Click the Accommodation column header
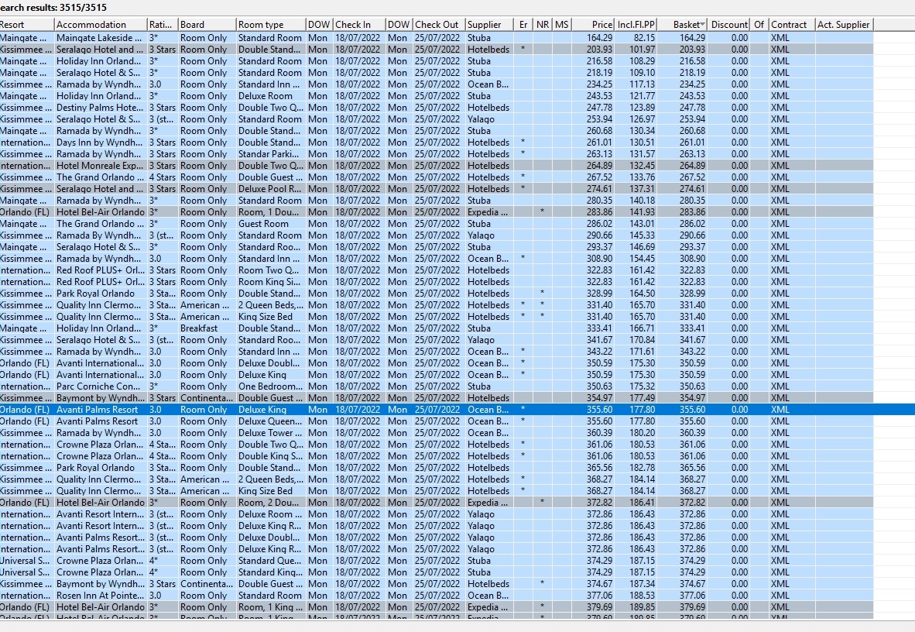Screen dimensions: 915x632 (101, 25)
